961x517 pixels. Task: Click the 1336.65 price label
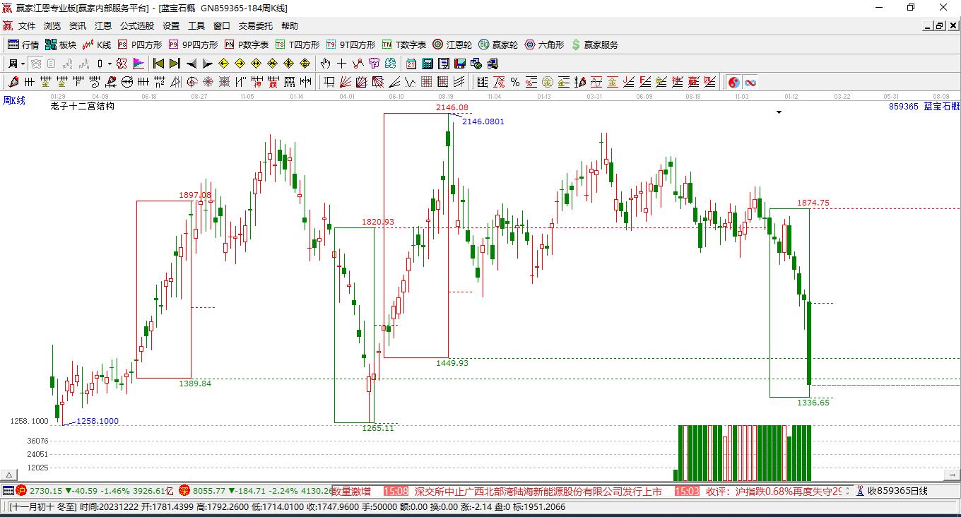pos(813,402)
